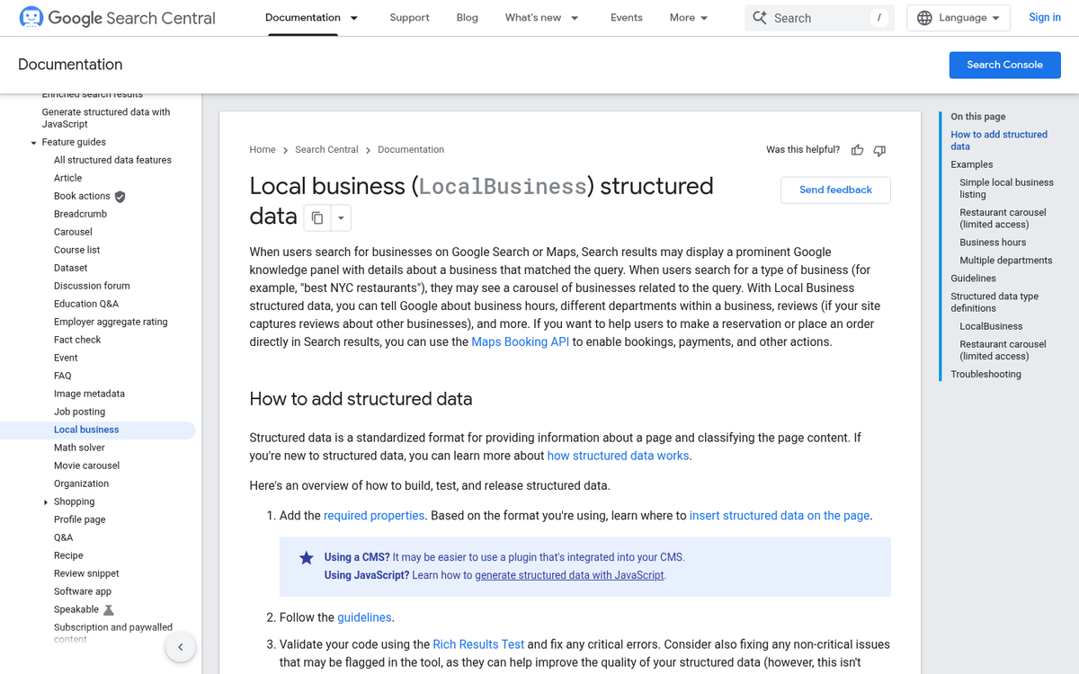Select FAQ in the sidebar
Viewport: 1079px width, 674px height.
pyautogui.click(x=62, y=376)
